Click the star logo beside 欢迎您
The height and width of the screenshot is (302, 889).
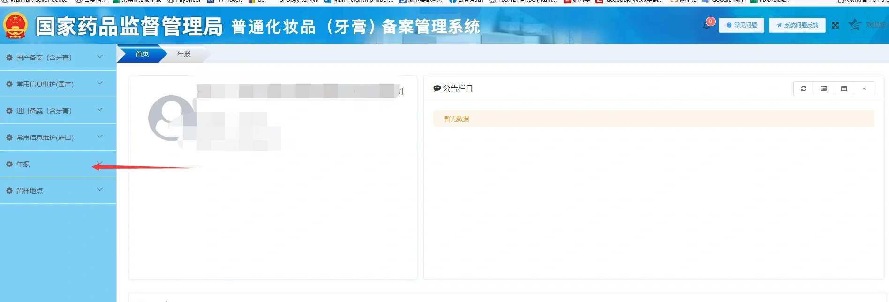point(855,25)
